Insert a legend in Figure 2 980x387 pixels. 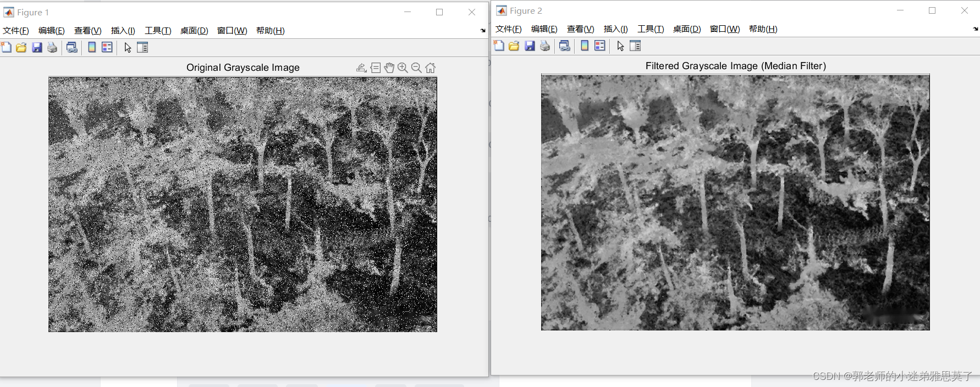pos(600,46)
